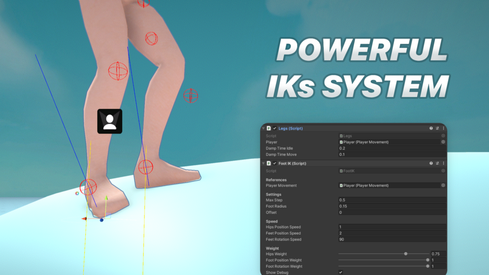Click the Legs (Script) component title
Viewport: 489px width, 275px height.
290,128
